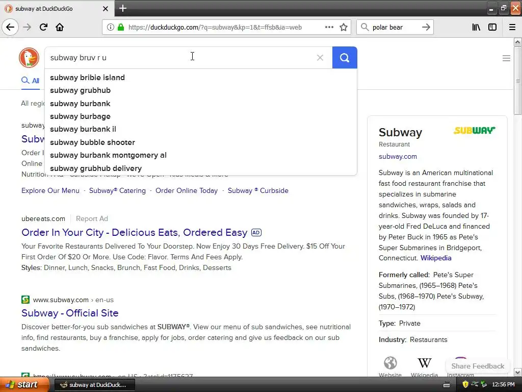Open Subway Catering link
Viewport: 522px width, 392px height.
pos(117,191)
